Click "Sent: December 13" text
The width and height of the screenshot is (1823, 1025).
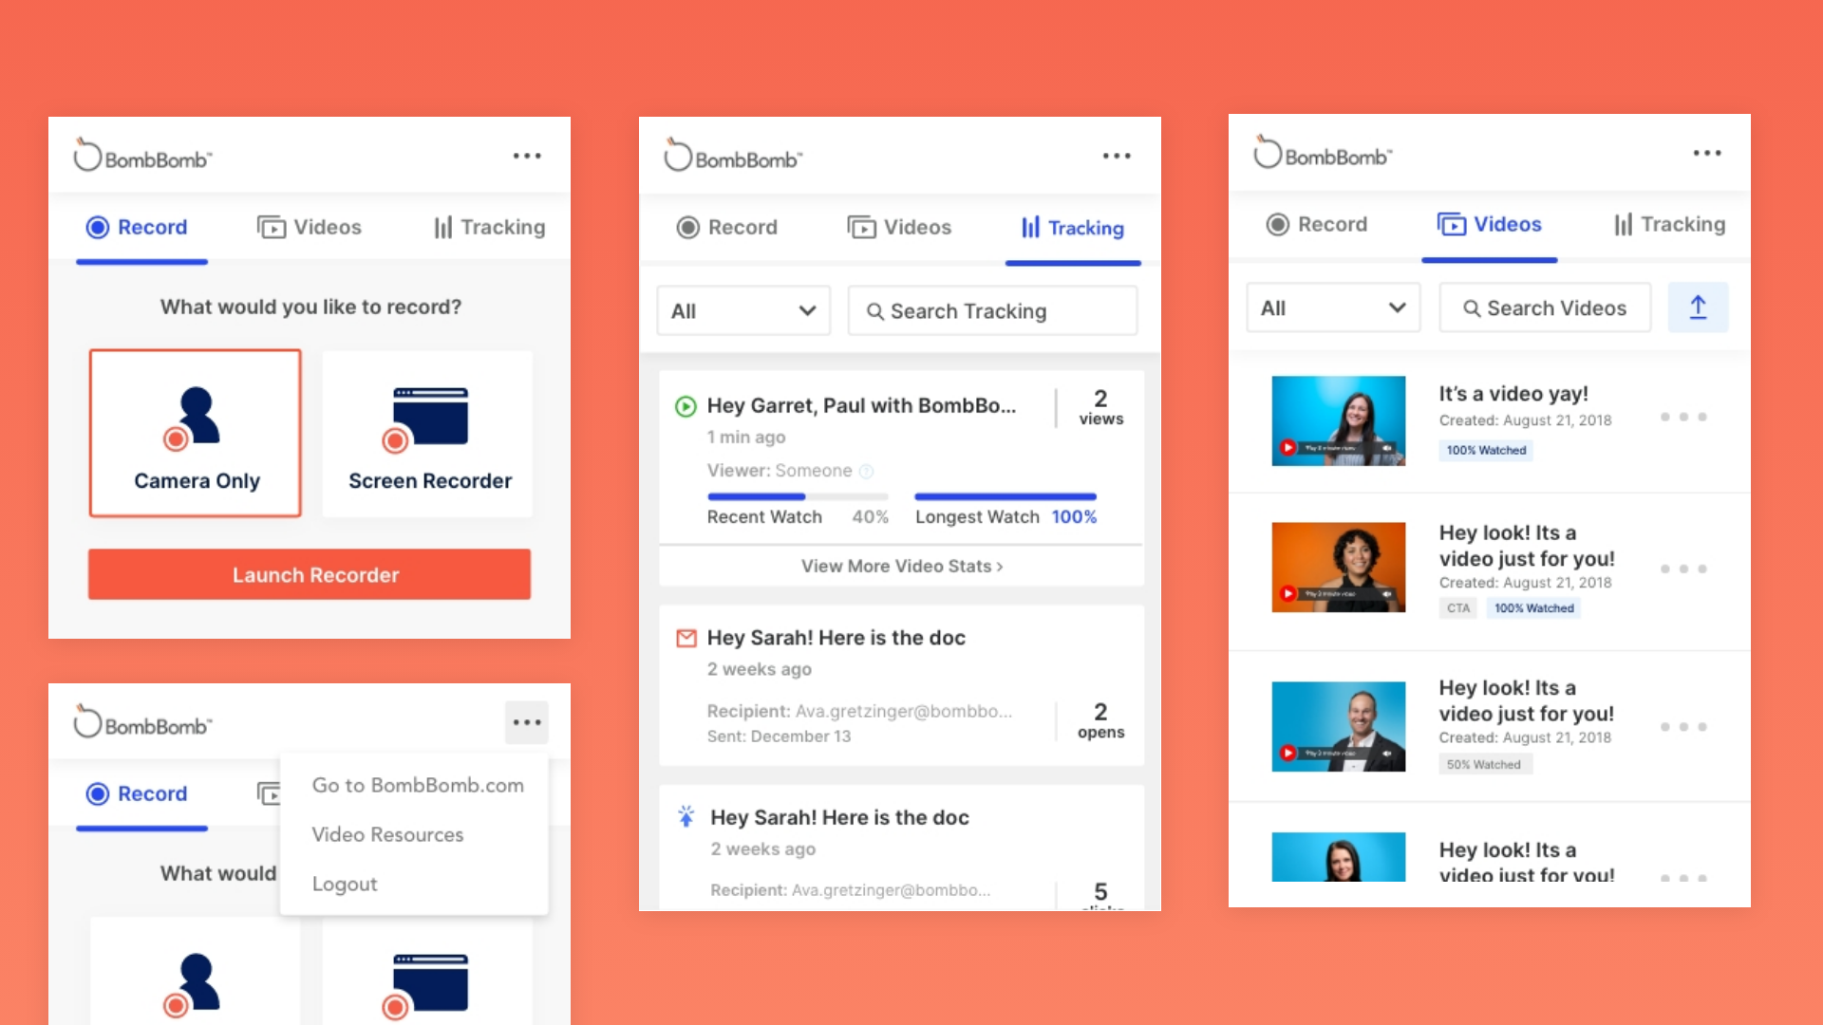[x=779, y=736]
